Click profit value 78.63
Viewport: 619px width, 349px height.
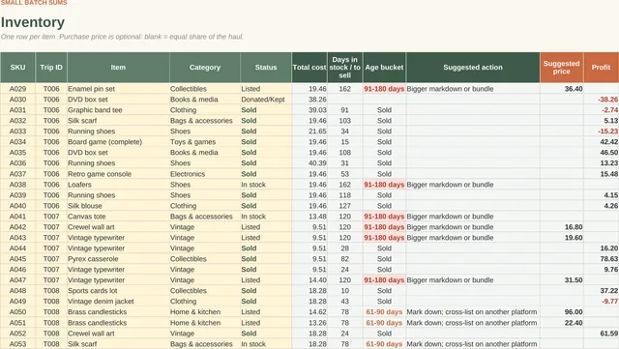coord(601,259)
